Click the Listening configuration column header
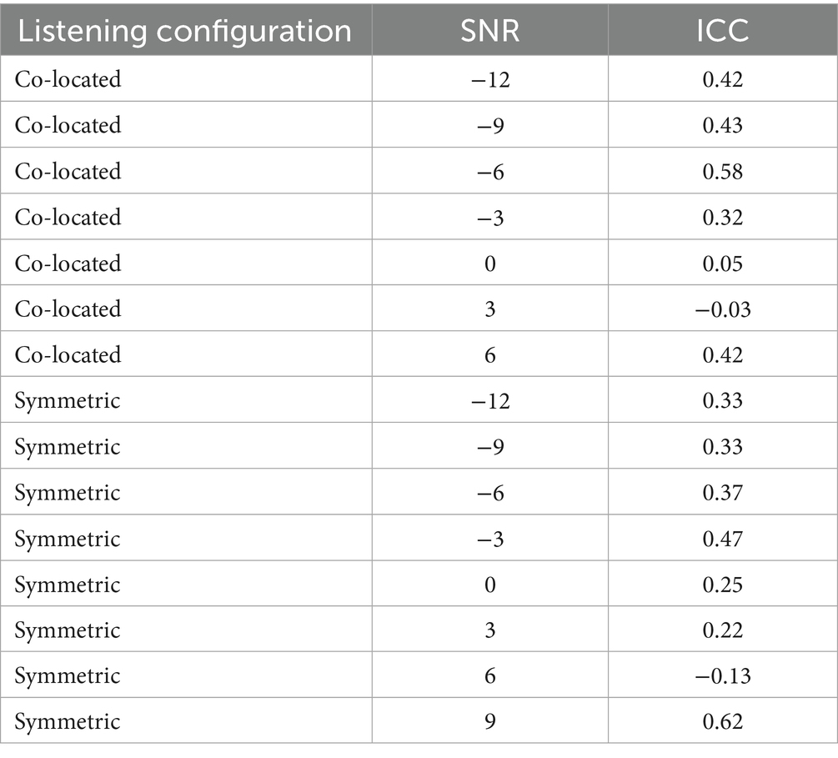Image resolution: width=838 pixels, height=758 pixels. tap(184, 31)
